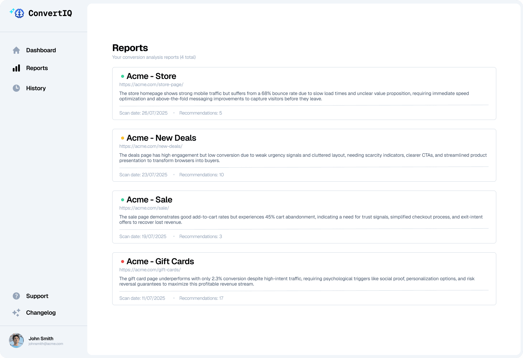Viewport: 523px width, 358px height.
Task: Open the Acme - Store report title
Action: (151, 76)
